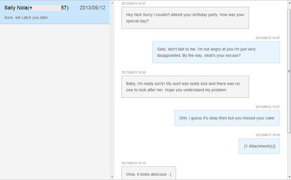
Task: Click the conversation list's vertical scrollbar
Action: point(112,90)
